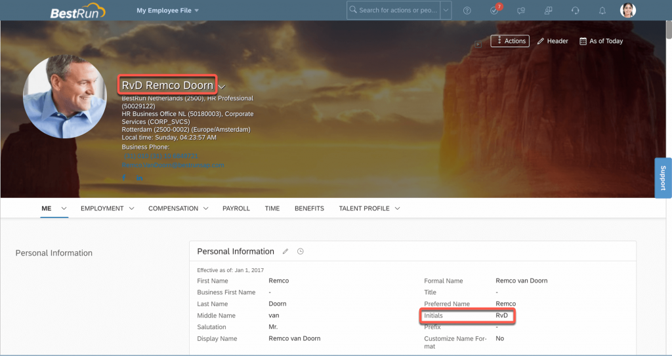Expand the EMPLOYMENT tab chevron
Viewport: 672px width, 356px height.
(x=131, y=208)
